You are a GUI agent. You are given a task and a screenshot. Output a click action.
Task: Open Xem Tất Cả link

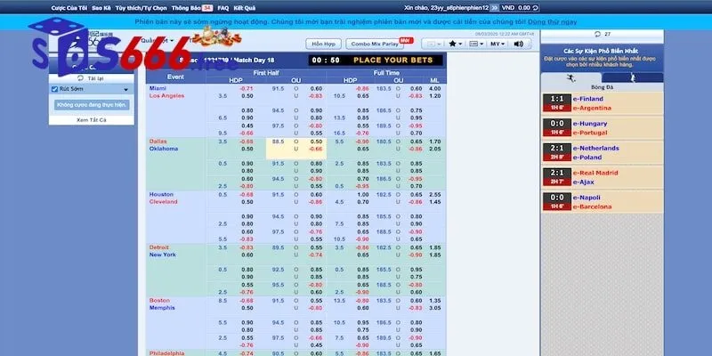coord(92,120)
